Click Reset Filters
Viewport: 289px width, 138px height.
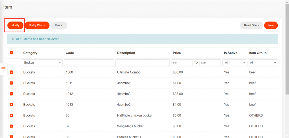[251, 25]
